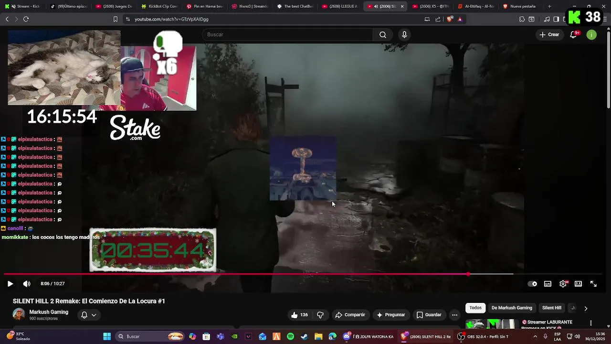611x344 pixels.
Task: Click the share icon in address bar
Action: 438,19
